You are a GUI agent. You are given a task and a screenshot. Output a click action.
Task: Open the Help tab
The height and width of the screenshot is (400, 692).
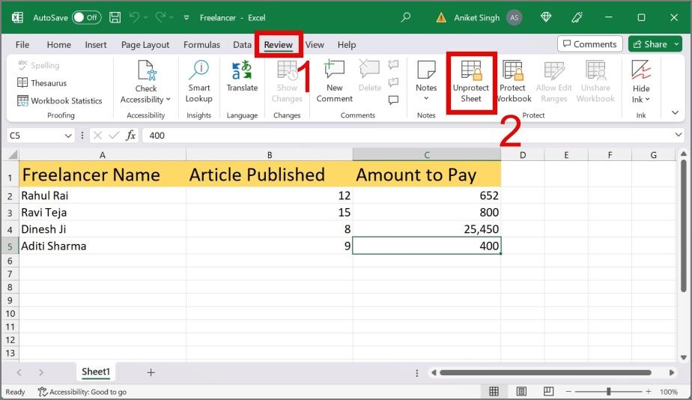click(347, 45)
